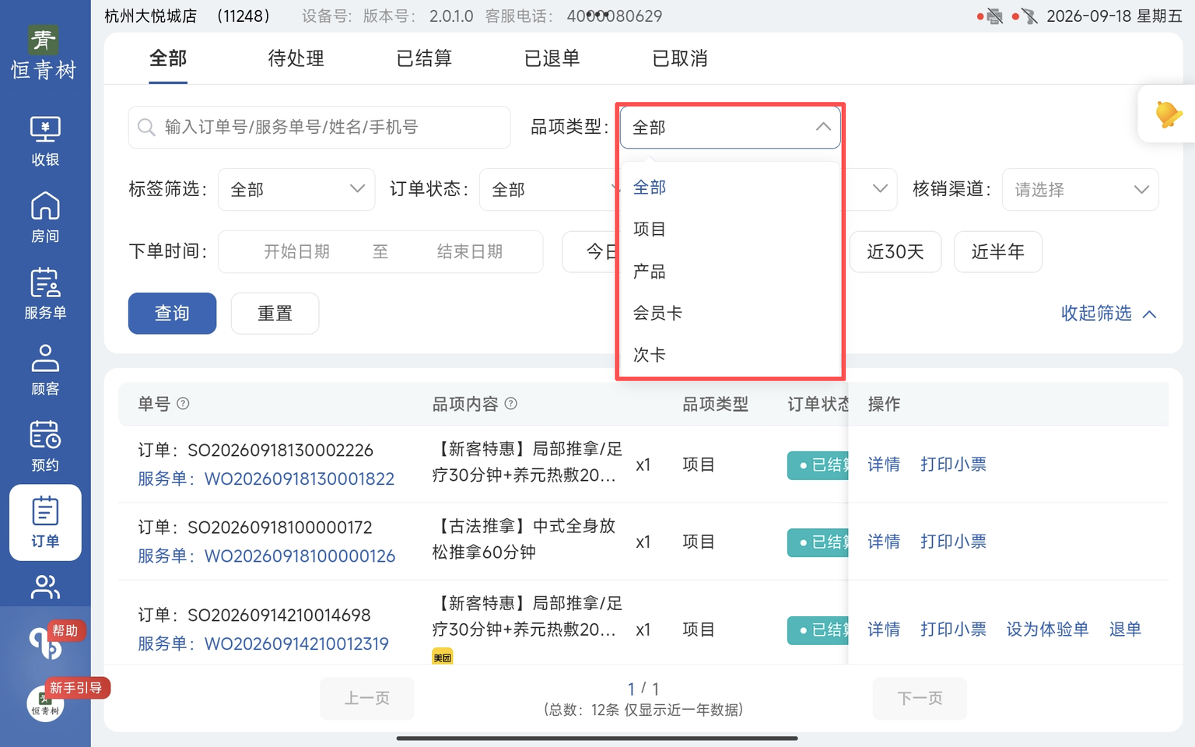Click 退单 for order SO20260914210014698
Image resolution: width=1195 pixels, height=747 pixels.
1125,630
